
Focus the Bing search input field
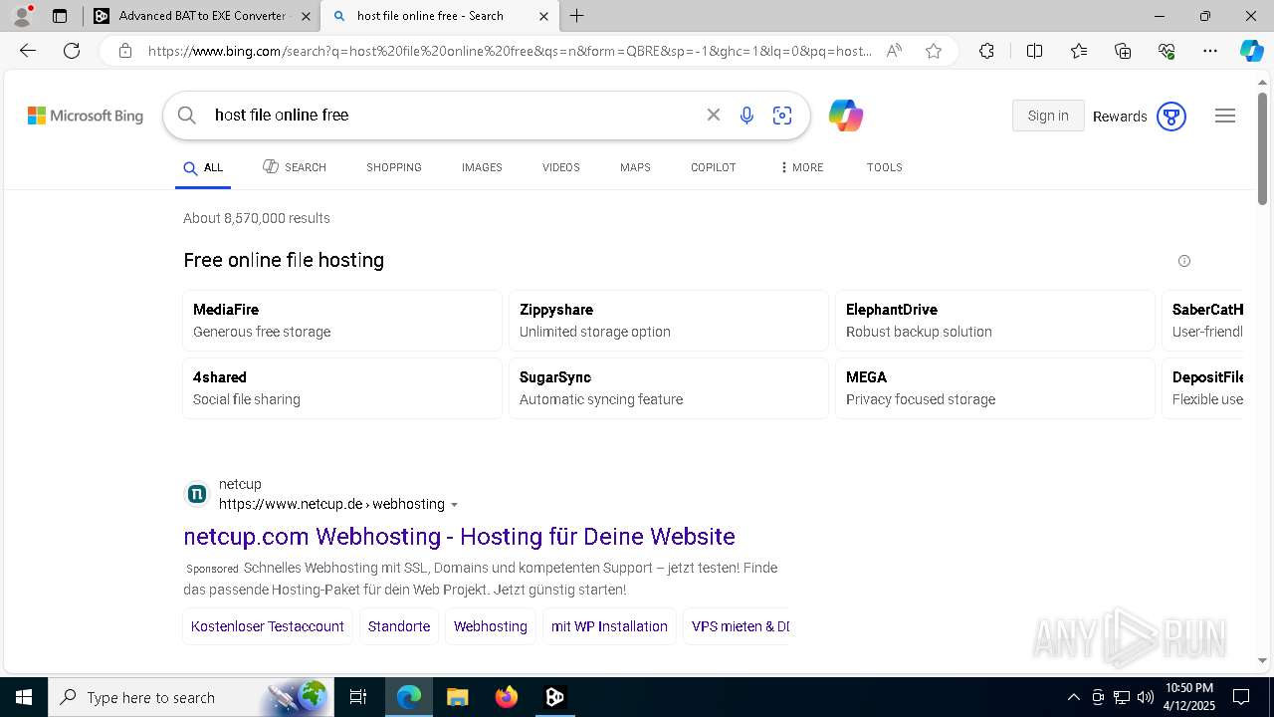tap(453, 116)
